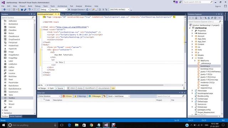Click the form#form1 breadcrumb tag
The image size is (228, 128).
click(90, 88)
